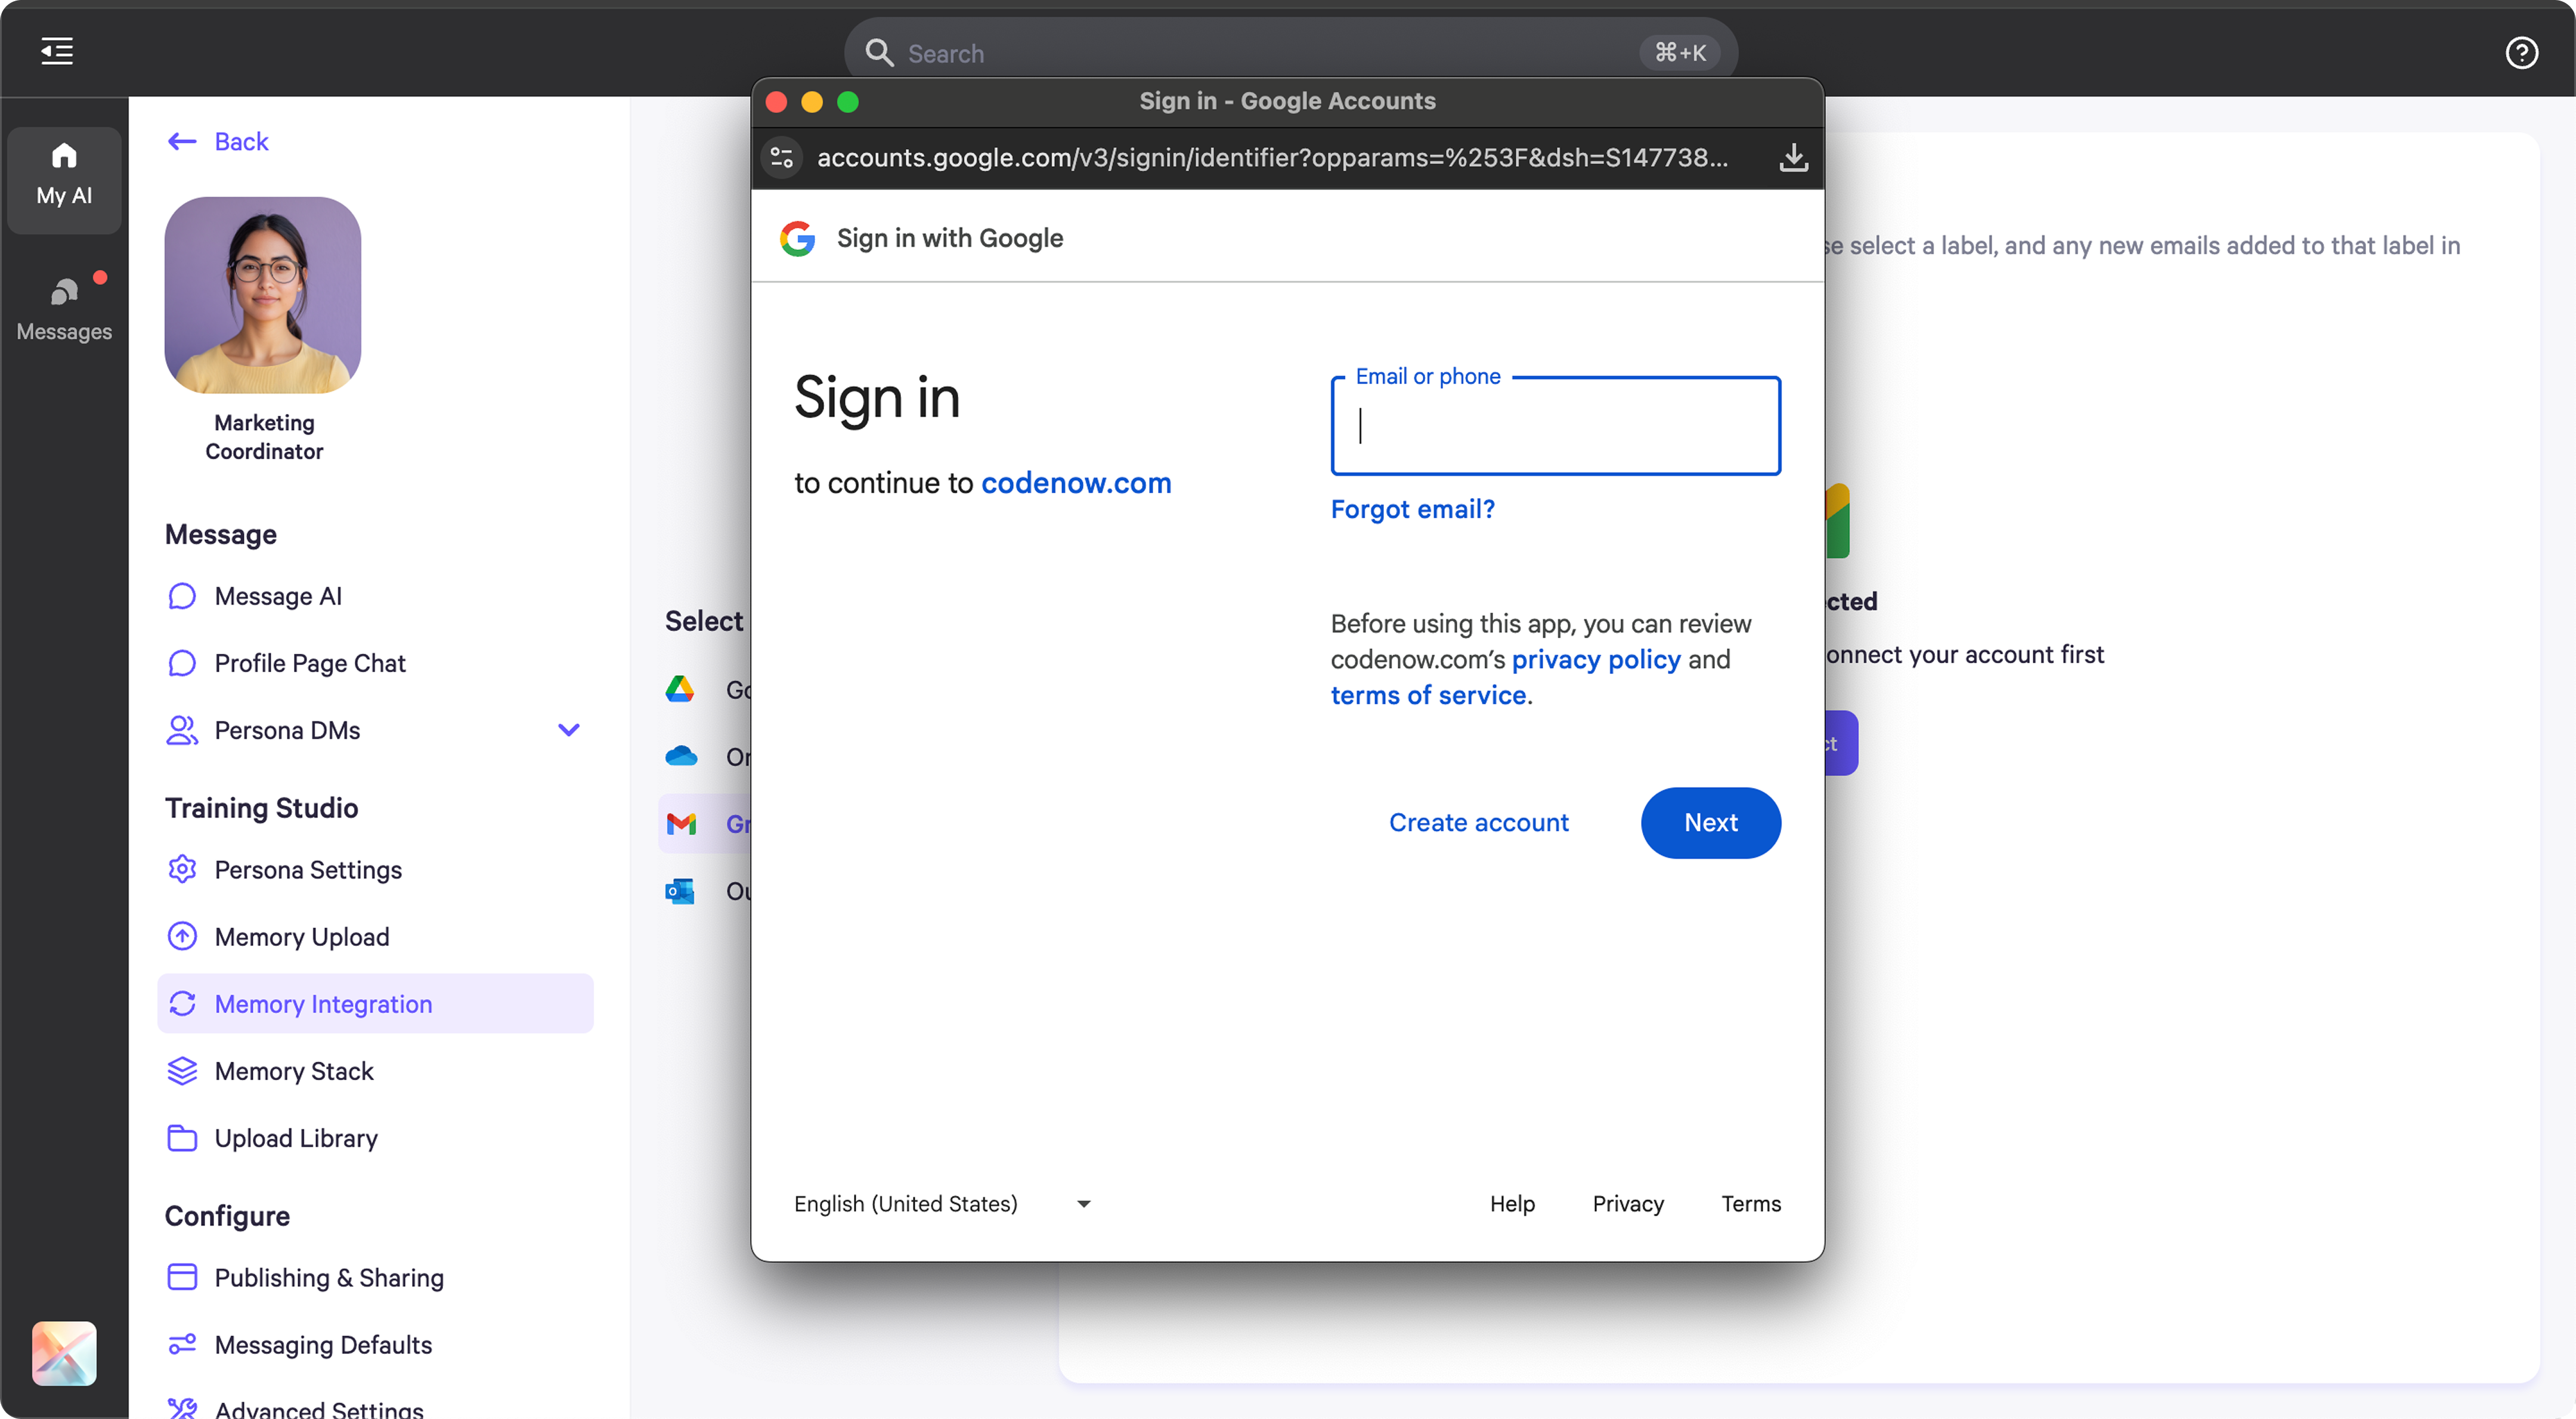The width and height of the screenshot is (2576, 1419).
Task: Collapse the left sidebar
Action: 56,51
